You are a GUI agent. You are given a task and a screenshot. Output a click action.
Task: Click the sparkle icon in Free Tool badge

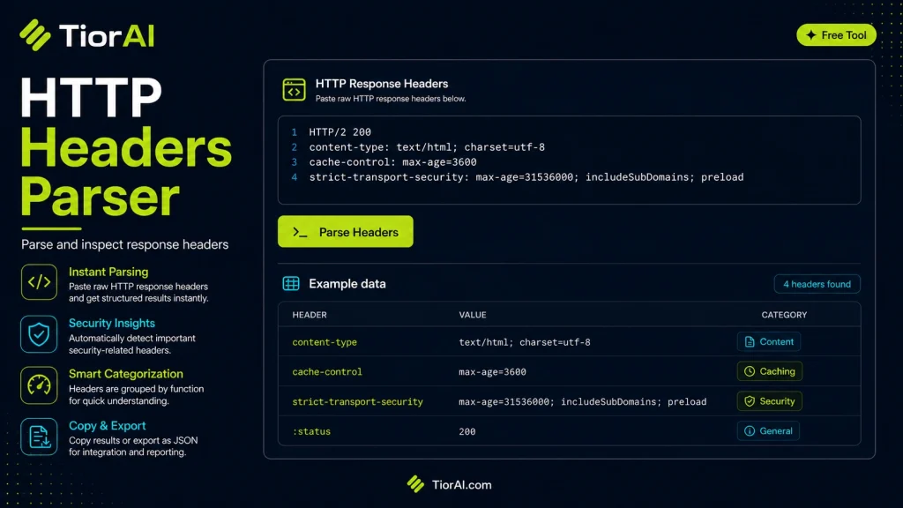(x=811, y=35)
